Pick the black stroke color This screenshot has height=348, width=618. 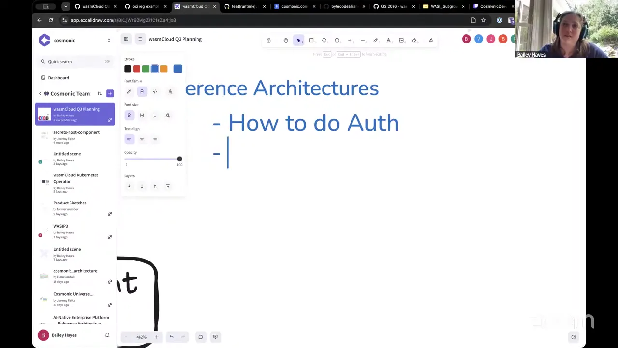pos(127,69)
